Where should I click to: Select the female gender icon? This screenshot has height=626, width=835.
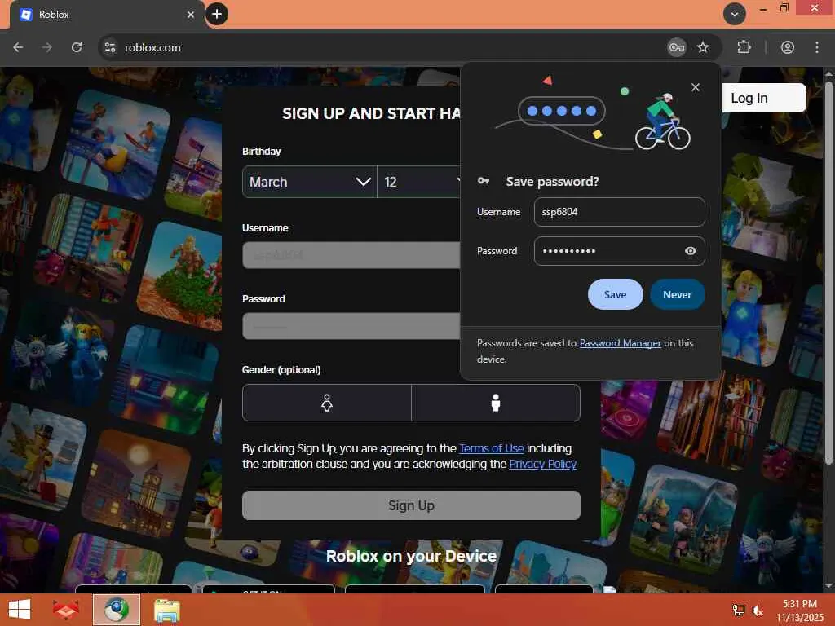(327, 403)
